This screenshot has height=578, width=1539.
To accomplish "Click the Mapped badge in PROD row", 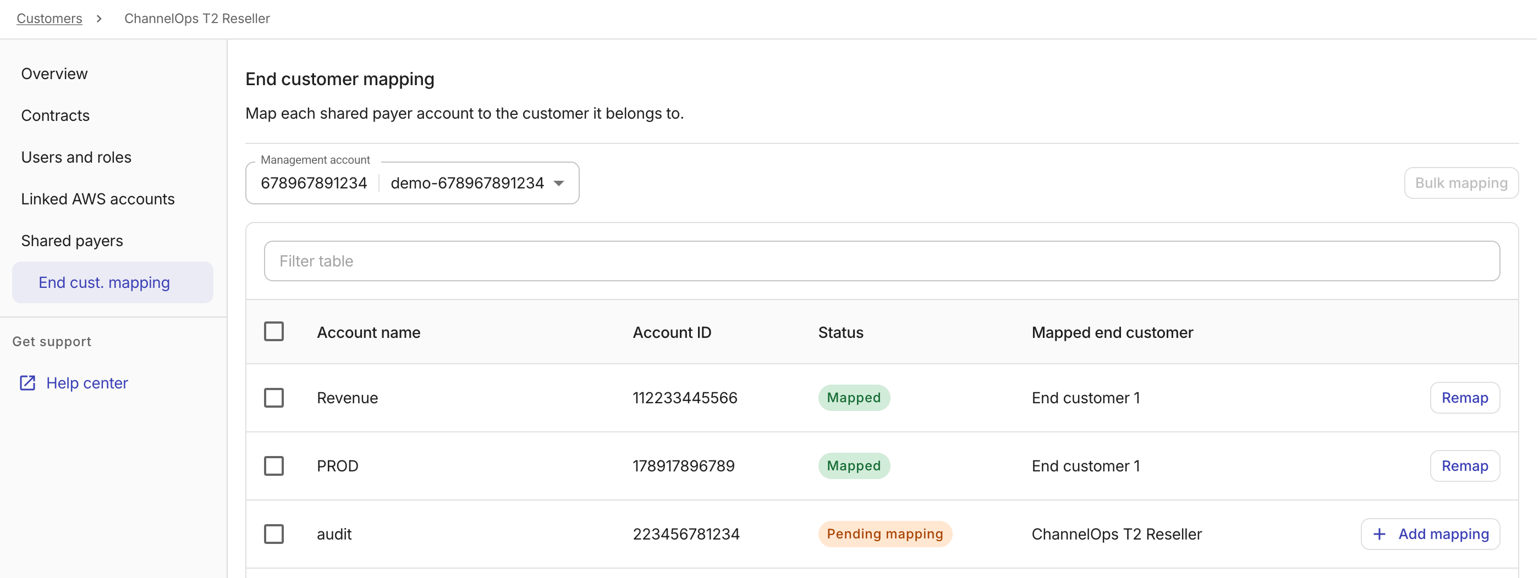I will point(854,466).
